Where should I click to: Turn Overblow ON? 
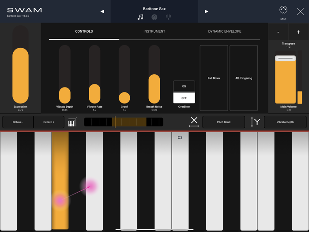[x=184, y=86]
